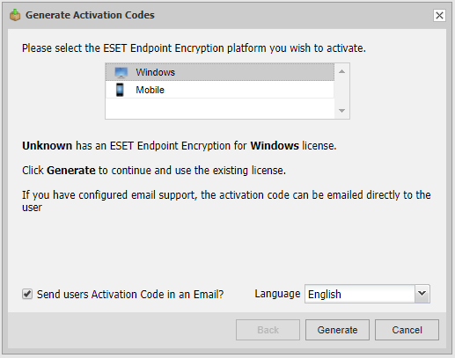Click the Windows monitor icon
455x358 pixels.
click(x=121, y=72)
